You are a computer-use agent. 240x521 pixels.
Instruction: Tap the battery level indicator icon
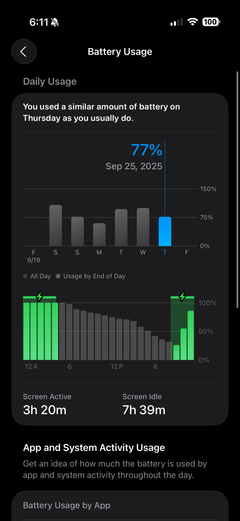211,22
